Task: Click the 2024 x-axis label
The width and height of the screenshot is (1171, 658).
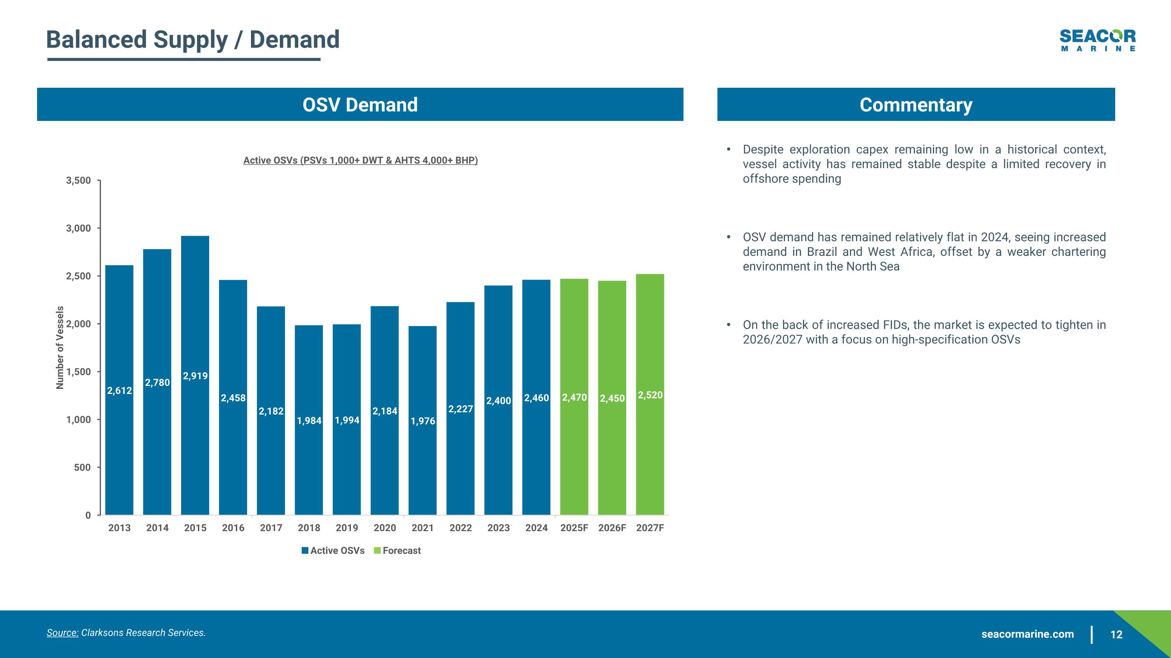Action: coord(536,528)
